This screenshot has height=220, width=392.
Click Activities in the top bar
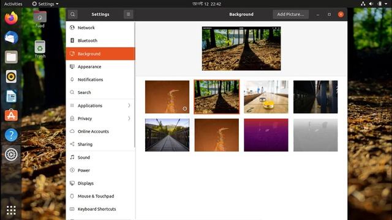(x=13, y=4)
